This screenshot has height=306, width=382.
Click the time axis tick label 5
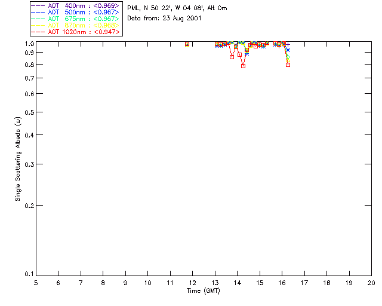pos(36,283)
